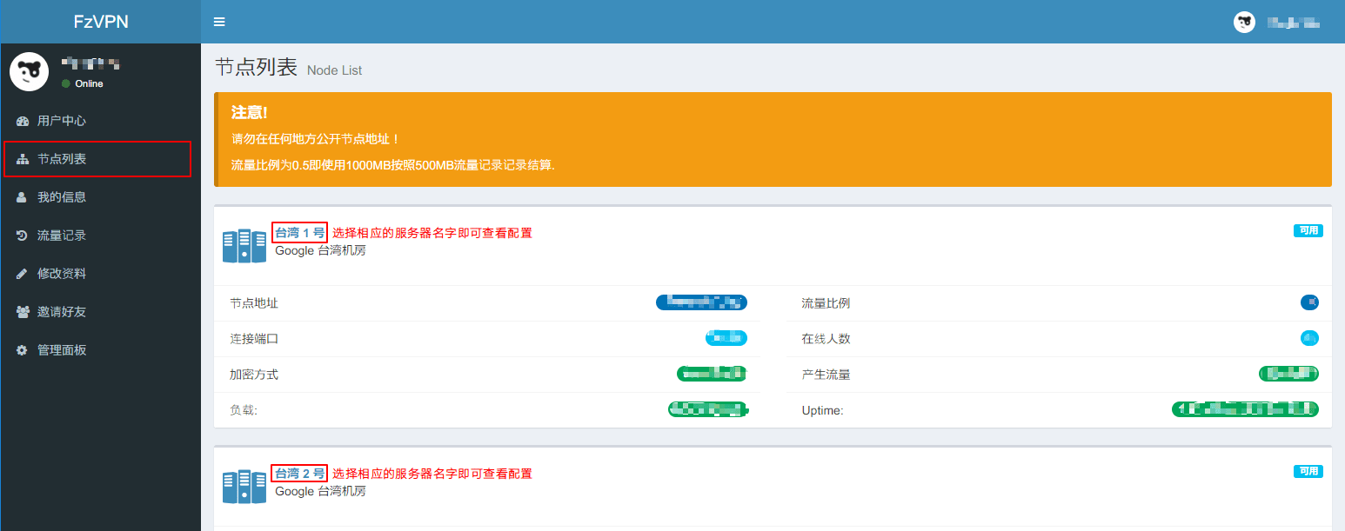
Task: Click the 产生流量 value badge
Action: click(x=1288, y=374)
